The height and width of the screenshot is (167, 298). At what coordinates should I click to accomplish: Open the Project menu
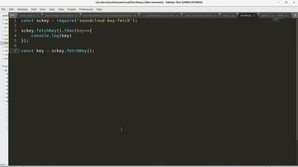71,9
